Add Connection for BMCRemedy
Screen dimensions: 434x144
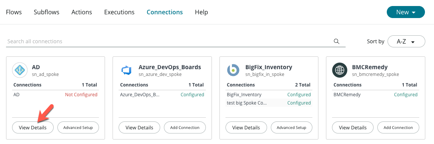coord(398,127)
